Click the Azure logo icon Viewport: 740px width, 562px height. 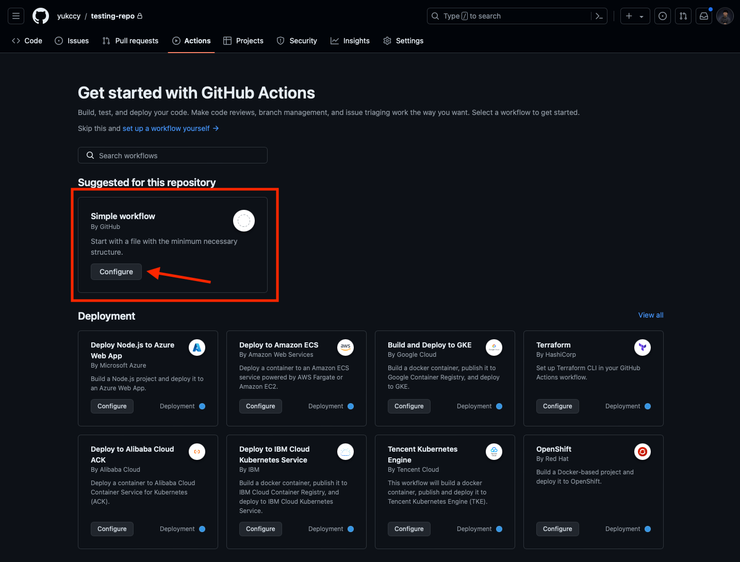coord(197,348)
